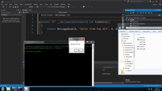The height and width of the screenshot is (91, 162).
Task: Click the Open File folder icon
Action: click(13, 7)
